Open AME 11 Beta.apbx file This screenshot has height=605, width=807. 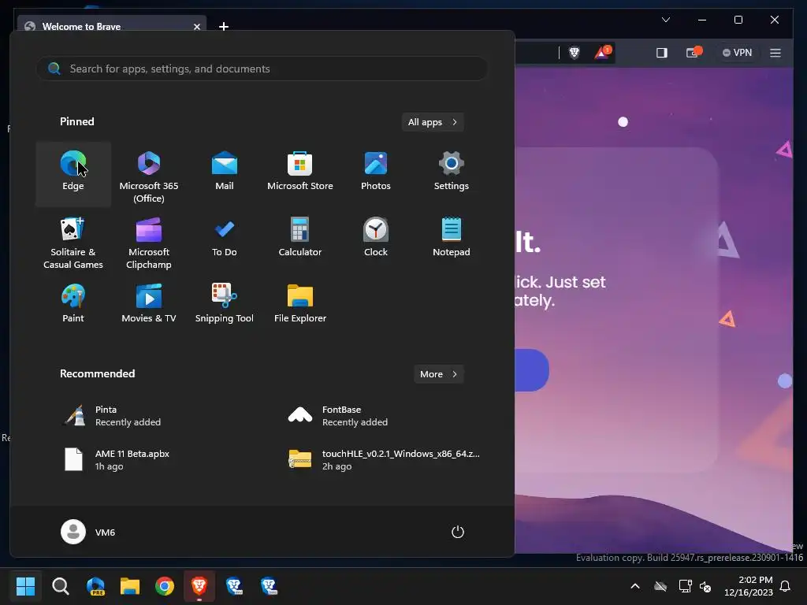[x=149, y=459]
